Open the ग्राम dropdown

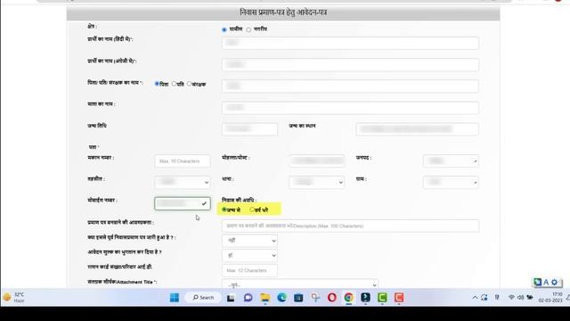(451, 182)
